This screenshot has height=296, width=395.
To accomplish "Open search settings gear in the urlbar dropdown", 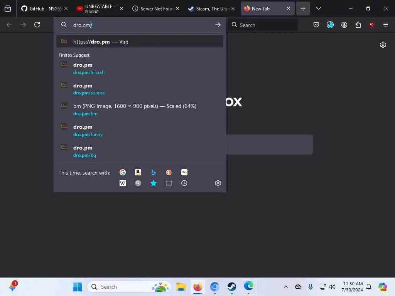I will (218, 183).
